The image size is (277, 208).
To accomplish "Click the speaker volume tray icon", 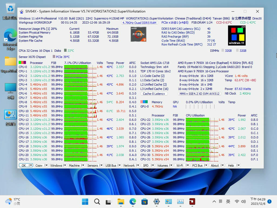I will point(243,201).
